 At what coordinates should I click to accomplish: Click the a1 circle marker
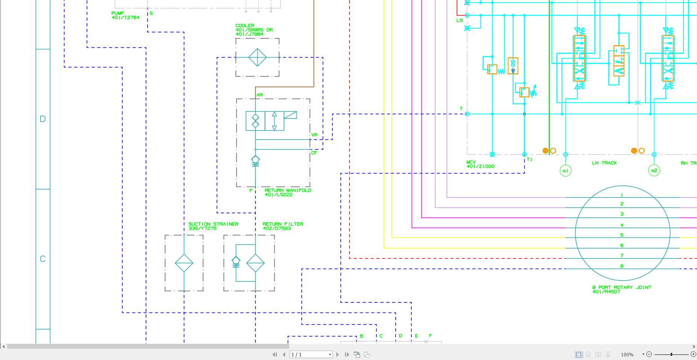[565, 171]
